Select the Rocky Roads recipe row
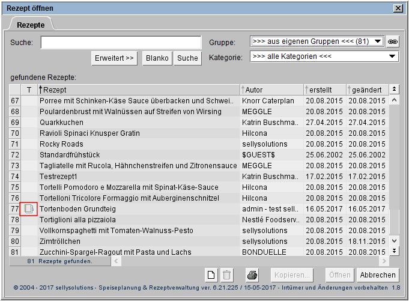 [x=138, y=144]
